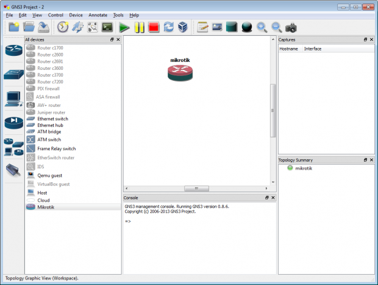
Task: Select the Draw ellipse tool
Action: [x=247, y=27]
